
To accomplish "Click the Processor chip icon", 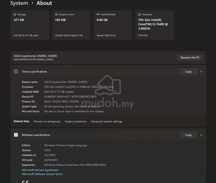I will click(140, 14).
